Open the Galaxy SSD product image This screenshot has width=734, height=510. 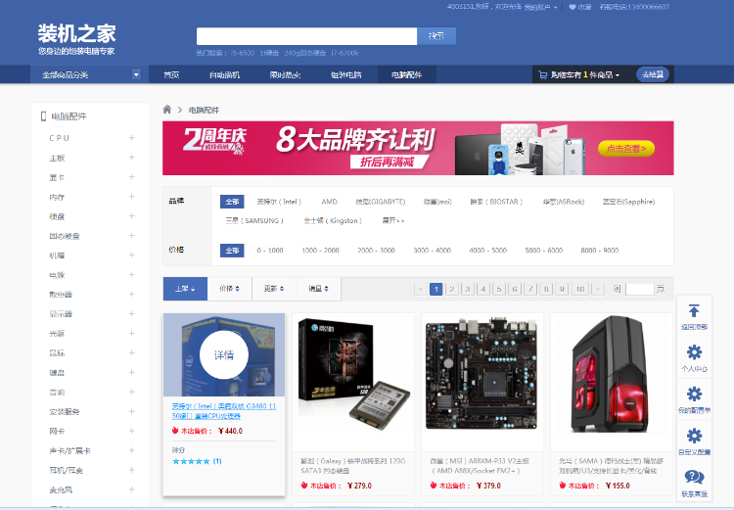pos(353,375)
